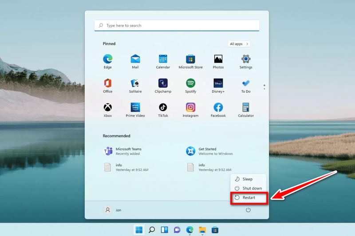This screenshot has height=236, width=355.
Task: Open Prime Video
Action: [x=135, y=110]
